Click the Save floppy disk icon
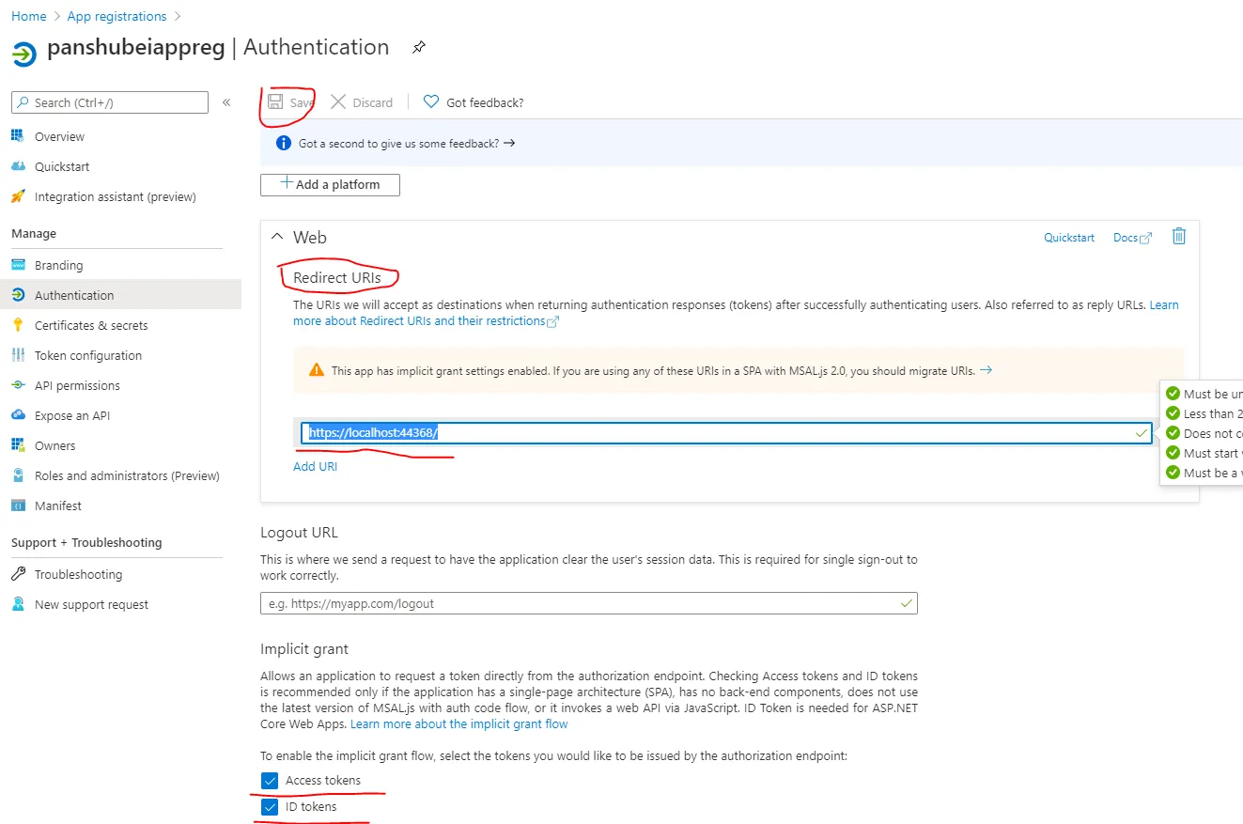1243x824 pixels. (x=275, y=101)
